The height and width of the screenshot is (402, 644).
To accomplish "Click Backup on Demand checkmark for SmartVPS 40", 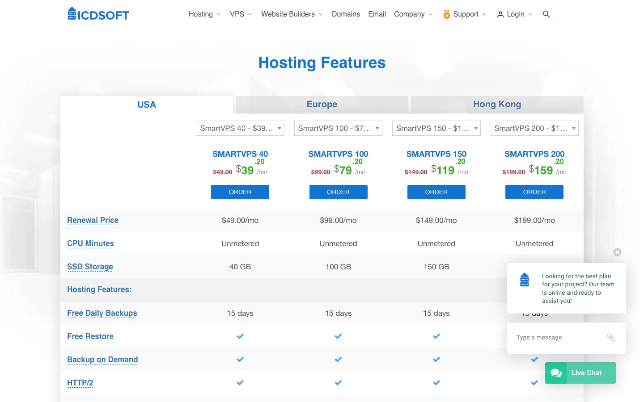I will coord(240,360).
